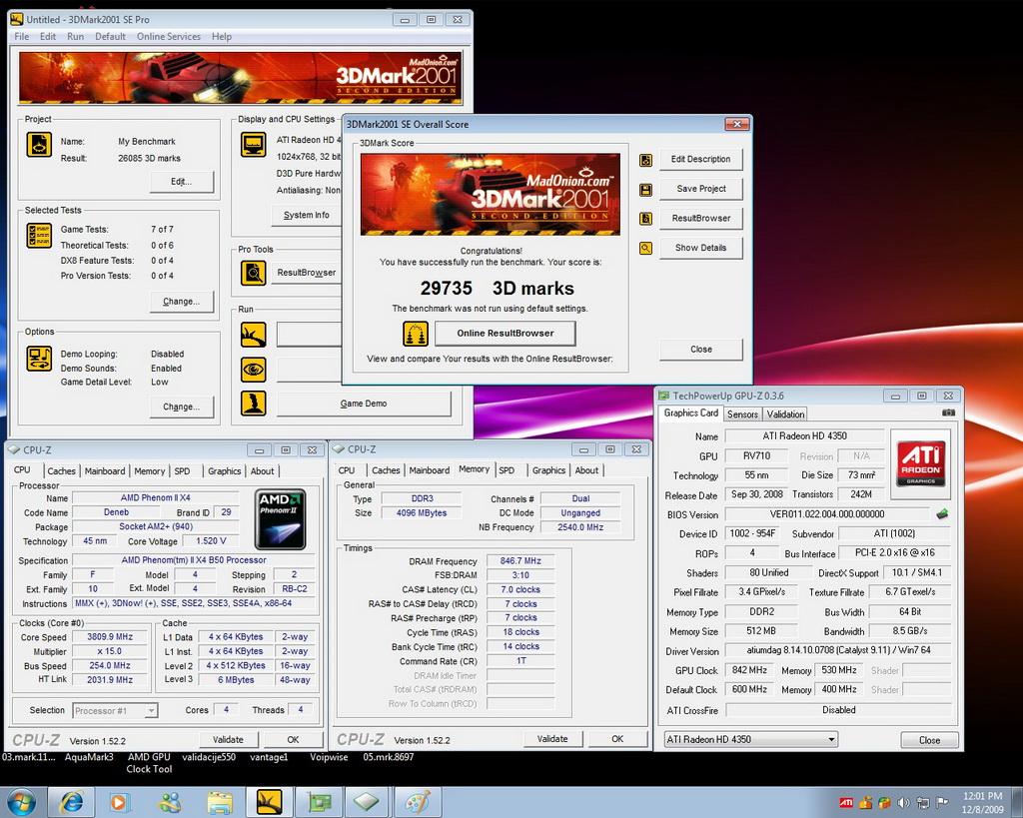The image size is (1023, 818).
Task: Click the Options music/loop icon
Action: tap(39, 359)
